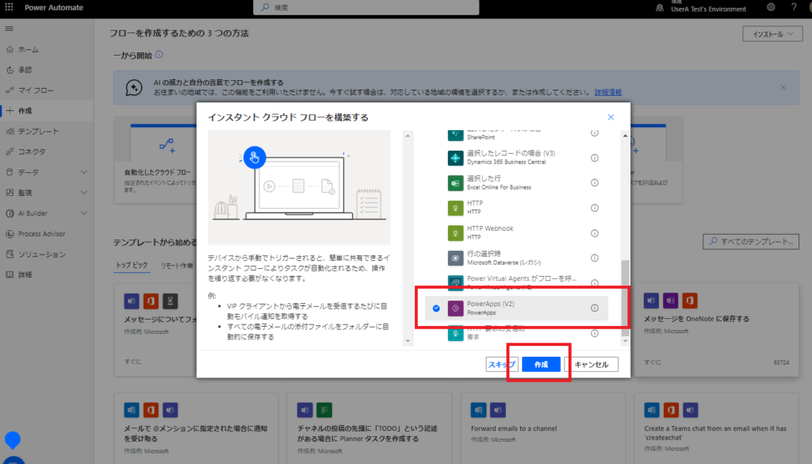
Task: Click the info icon beside 一から開始
Action: click(159, 55)
